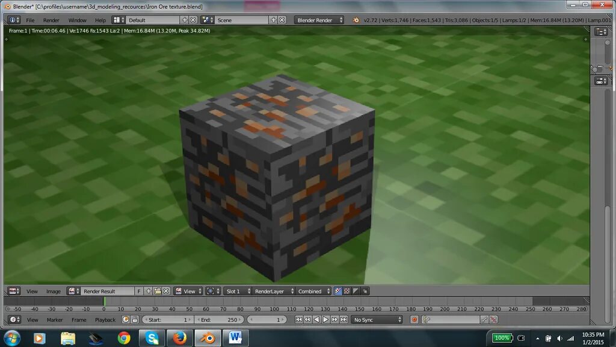
Task: Create a new image with plus icon
Action: (149, 291)
